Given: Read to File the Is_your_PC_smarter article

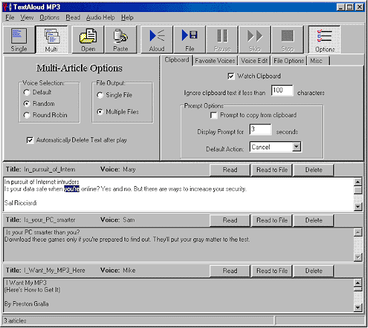Looking at the screenshot, I should (272, 220).
